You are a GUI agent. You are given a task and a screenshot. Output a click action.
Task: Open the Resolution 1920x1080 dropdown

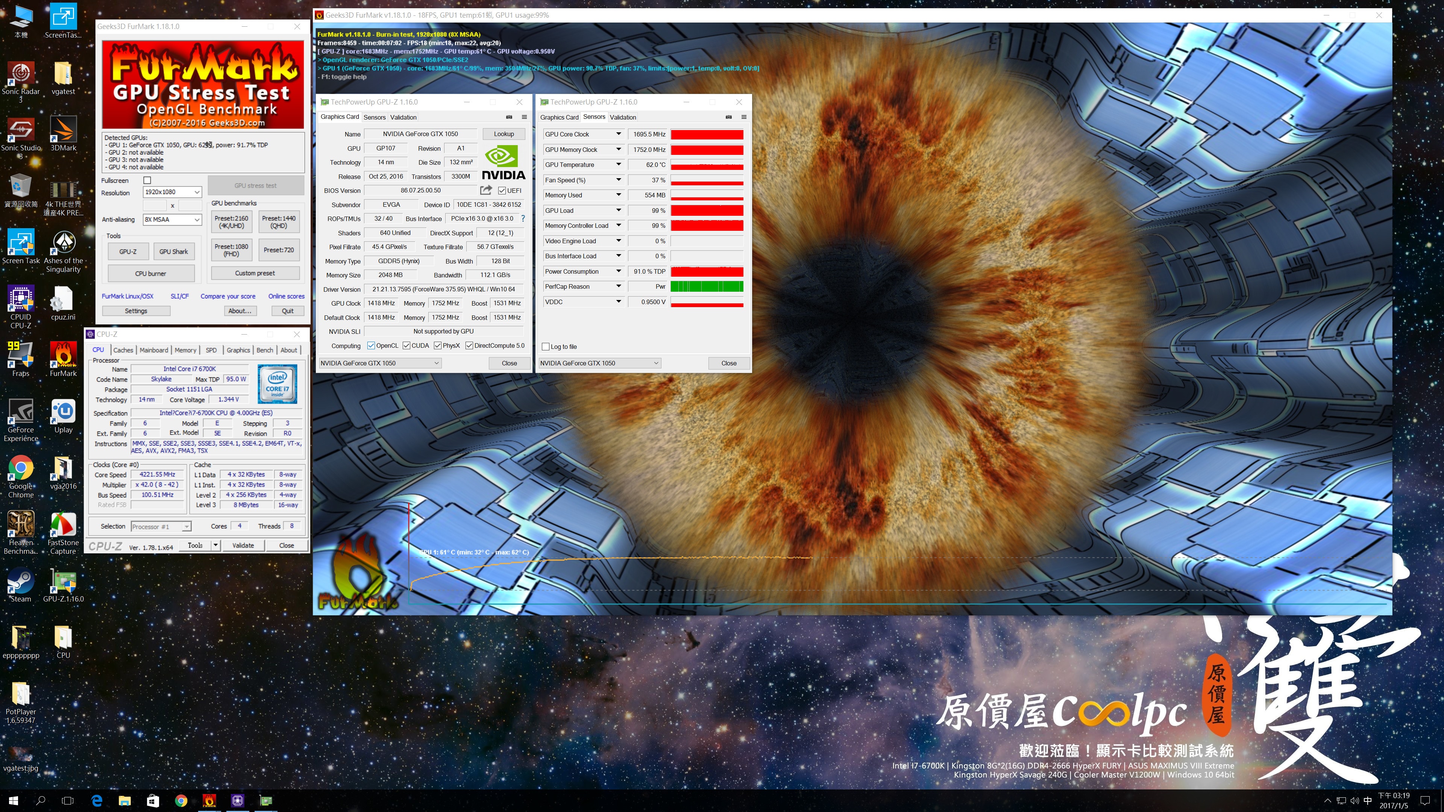point(172,192)
